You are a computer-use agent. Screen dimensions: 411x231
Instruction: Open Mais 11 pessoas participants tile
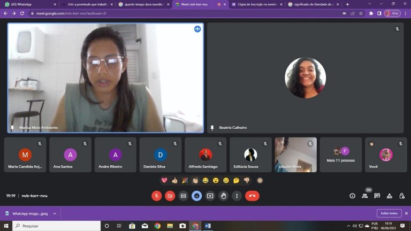(x=341, y=155)
